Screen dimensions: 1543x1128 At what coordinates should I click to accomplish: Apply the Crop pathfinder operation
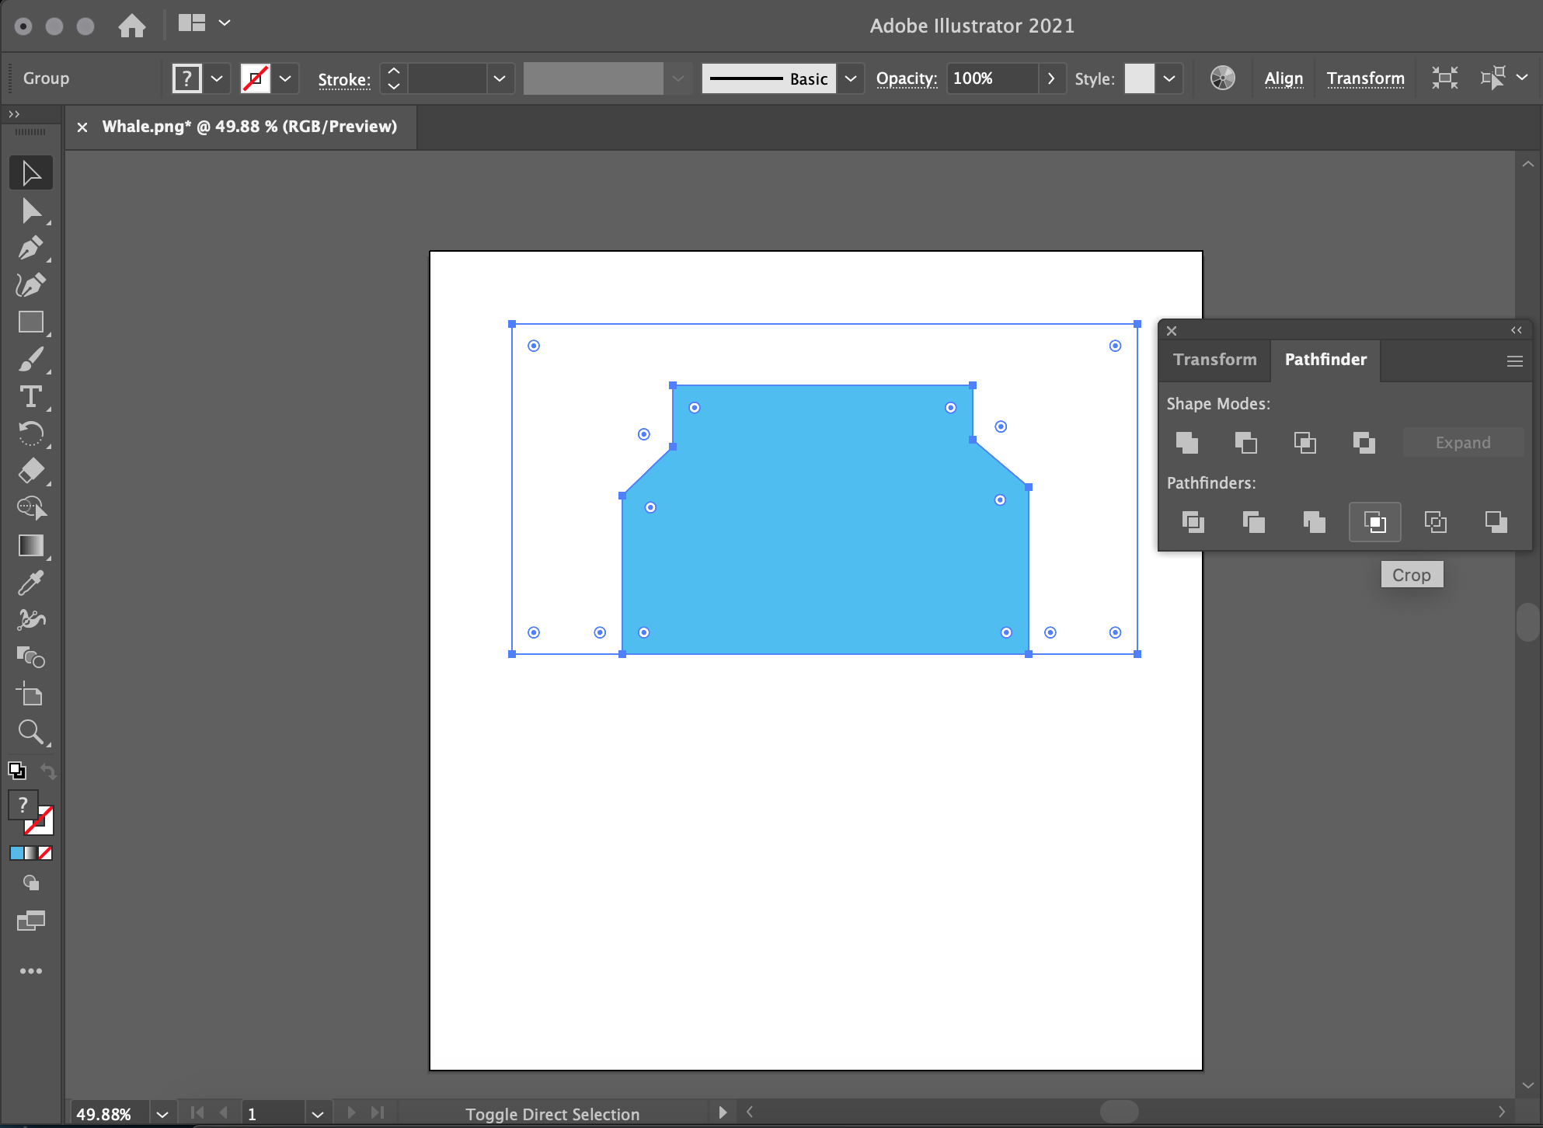pos(1374,521)
